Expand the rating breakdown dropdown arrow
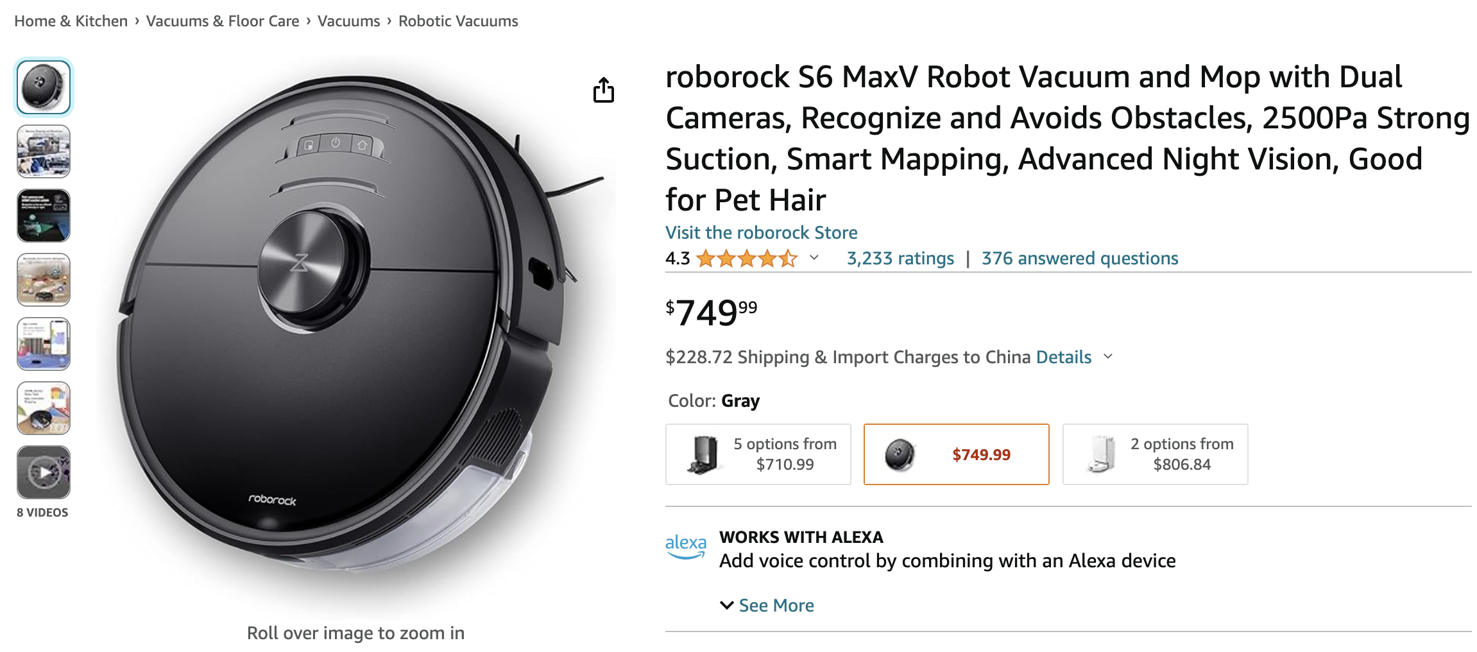Image resolution: width=1477 pixels, height=652 pixels. (x=814, y=258)
